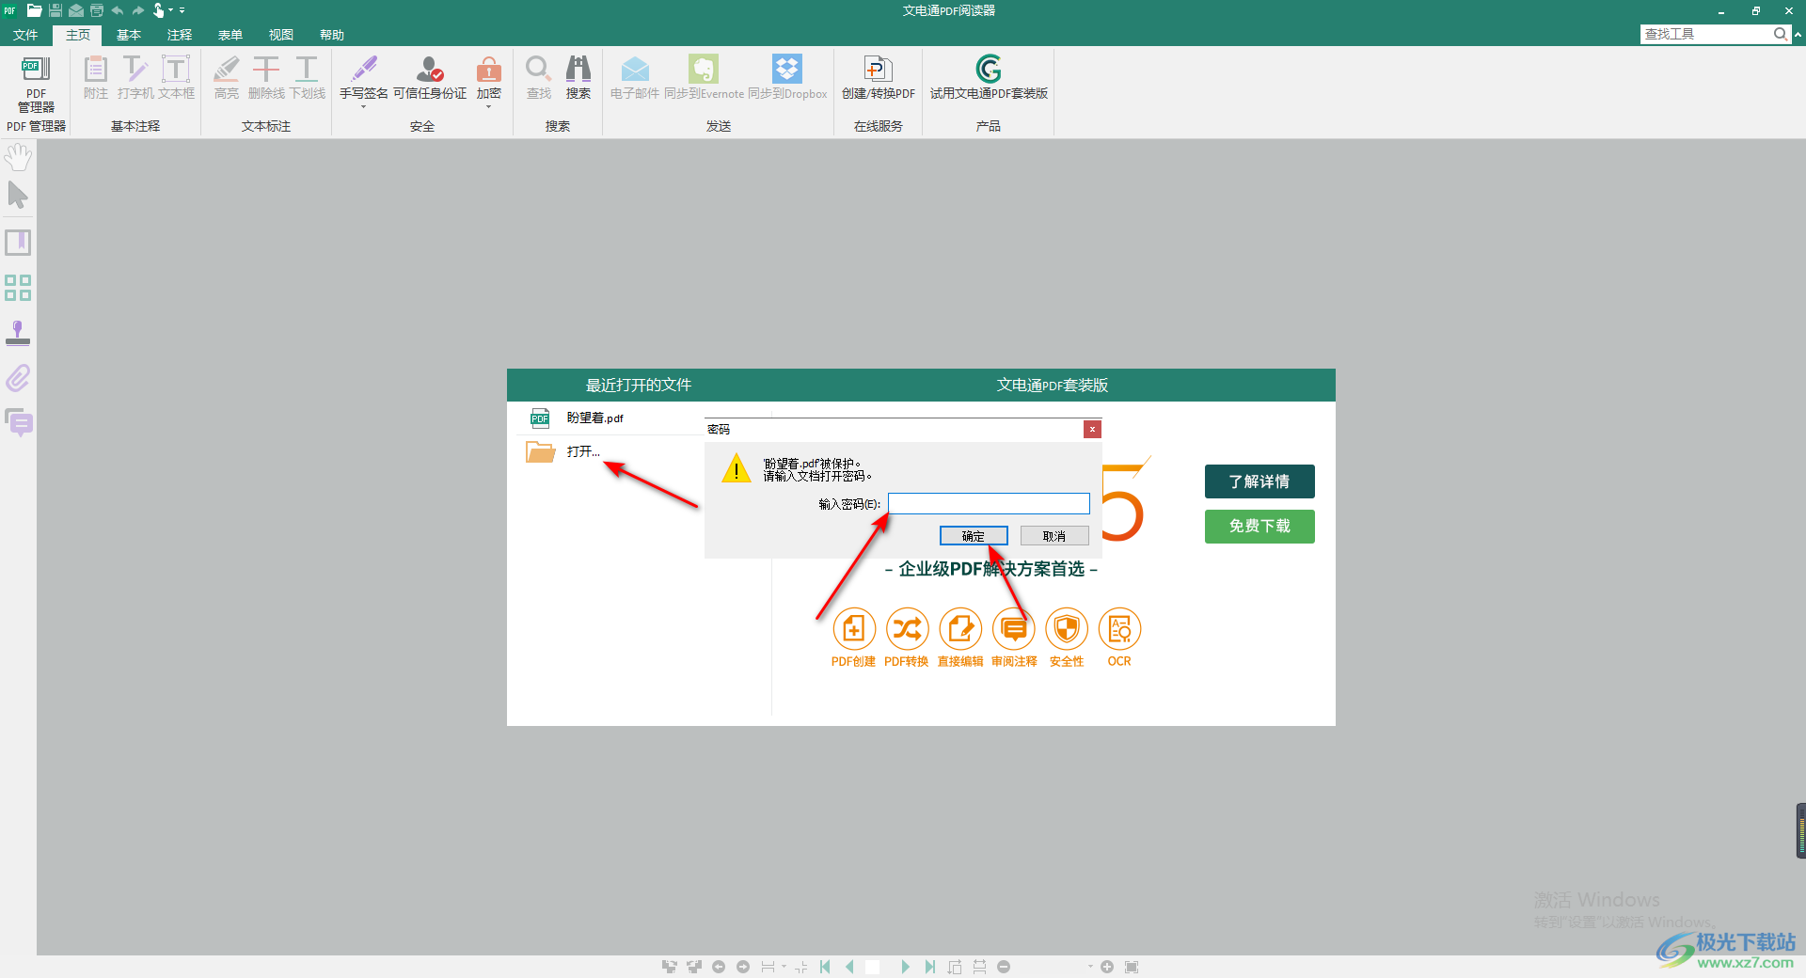Click the print icon in quick access toolbar

(x=97, y=10)
